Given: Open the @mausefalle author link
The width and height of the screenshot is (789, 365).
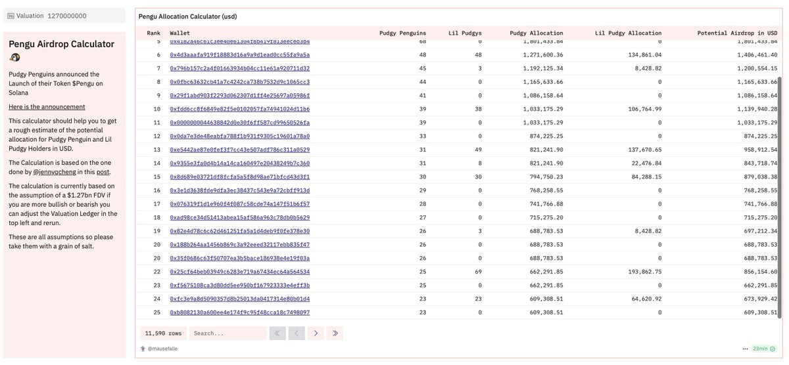Looking at the screenshot, I should tap(162, 349).
